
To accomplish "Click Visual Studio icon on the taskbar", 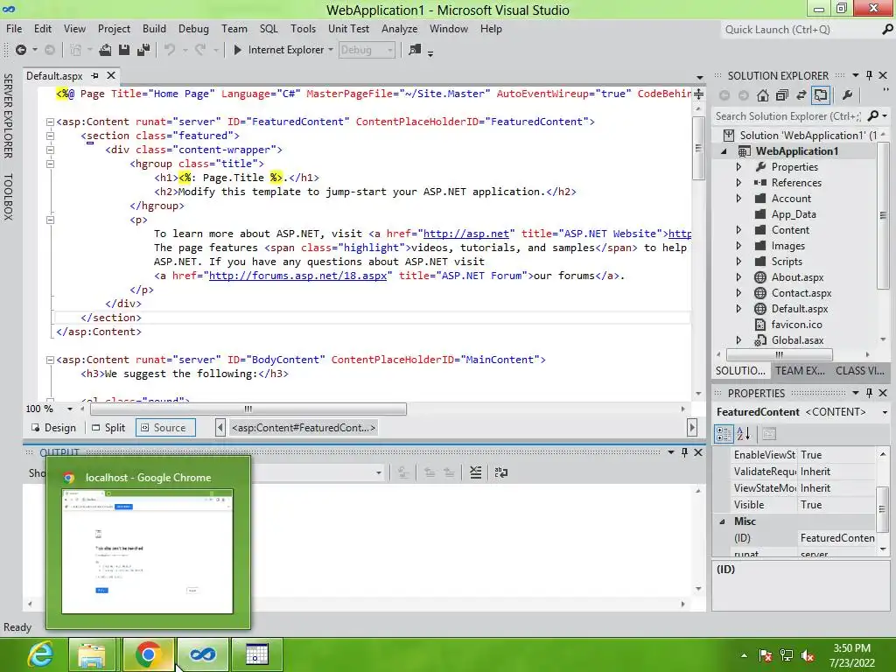I will (x=203, y=654).
